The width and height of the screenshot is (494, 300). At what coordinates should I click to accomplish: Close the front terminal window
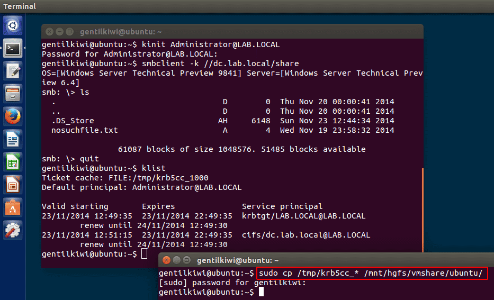tap(166, 260)
